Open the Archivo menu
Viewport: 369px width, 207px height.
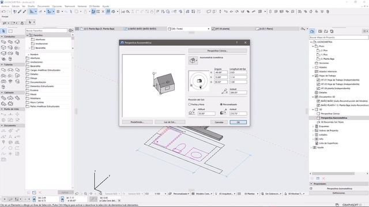(5, 6)
